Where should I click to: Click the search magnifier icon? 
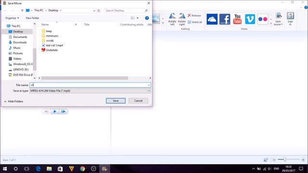[x=146, y=11]
